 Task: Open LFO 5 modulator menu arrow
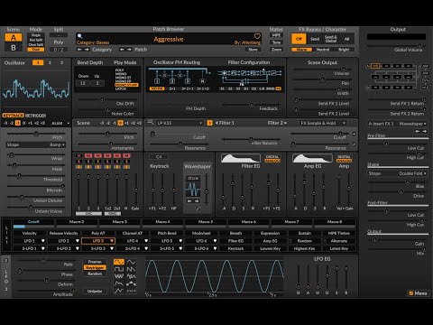point(180,241)
